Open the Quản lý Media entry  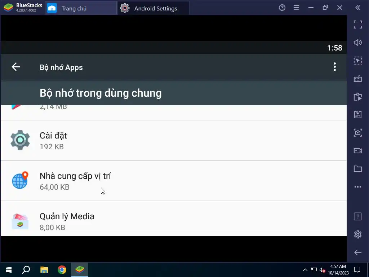tap(173, 219)
